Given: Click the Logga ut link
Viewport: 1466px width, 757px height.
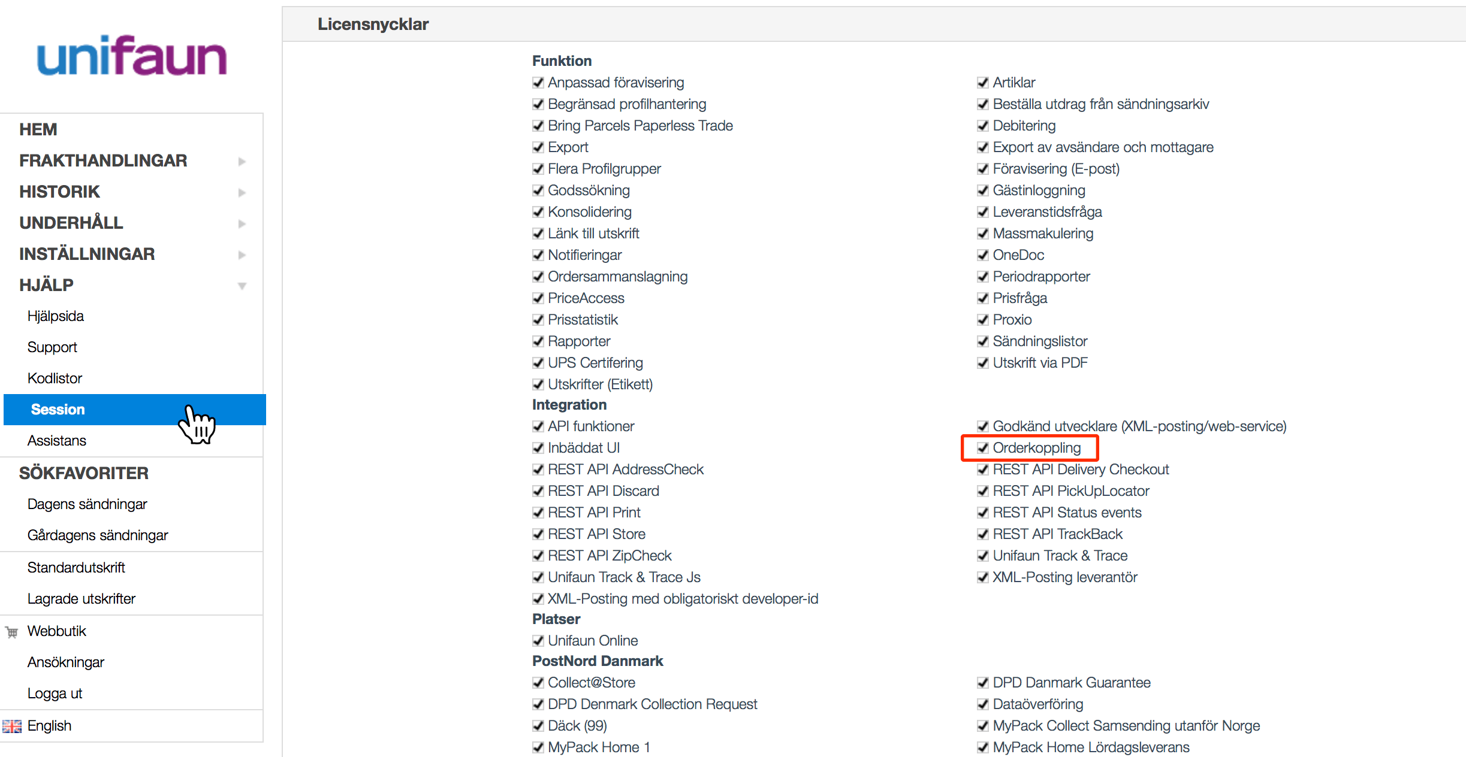Looking at the screenshot, I should point(55,694).
